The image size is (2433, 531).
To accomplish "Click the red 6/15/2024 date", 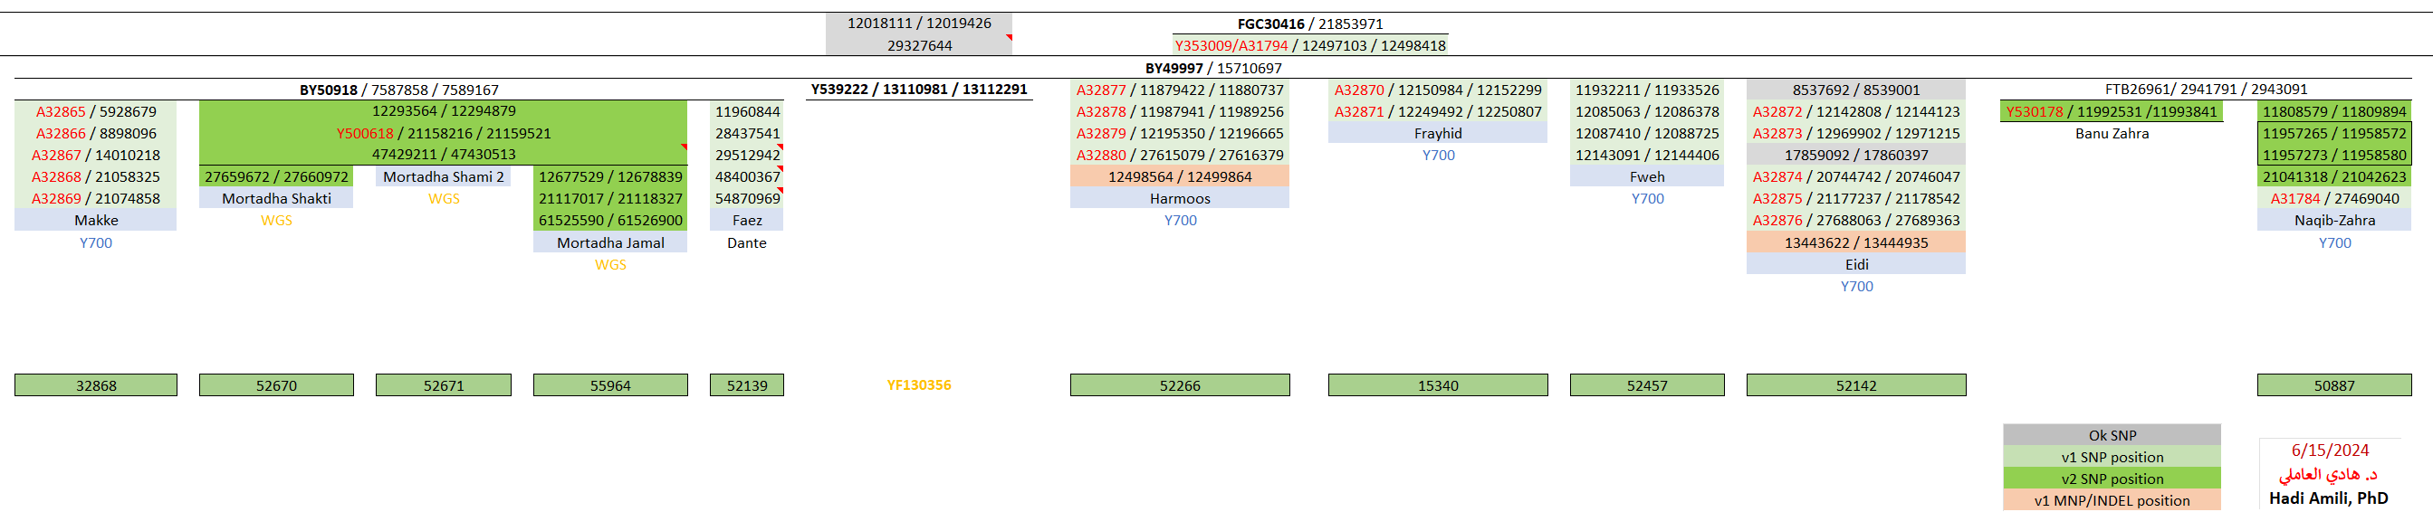I will pos(2329,450).
